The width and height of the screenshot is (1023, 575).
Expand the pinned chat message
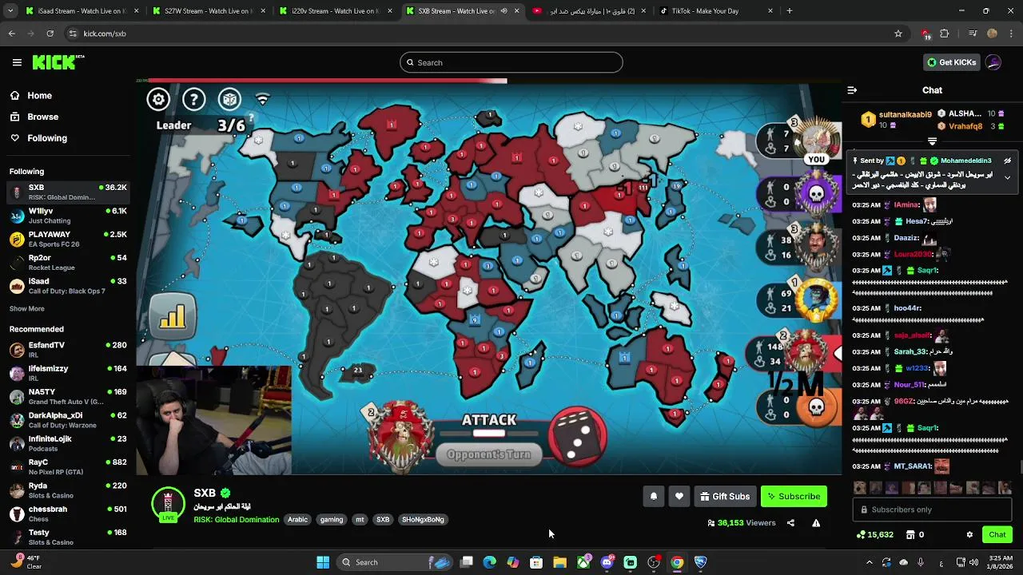[1007, 177]
